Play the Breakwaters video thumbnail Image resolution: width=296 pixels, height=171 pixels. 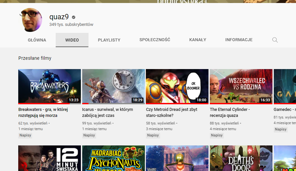49,86
